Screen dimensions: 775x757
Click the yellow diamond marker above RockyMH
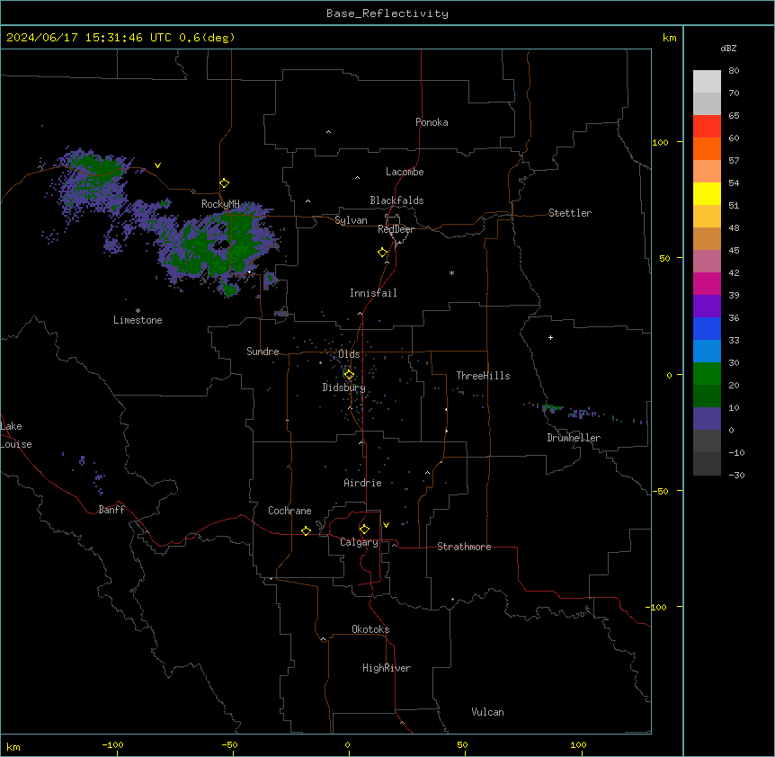tap(224, 183)
